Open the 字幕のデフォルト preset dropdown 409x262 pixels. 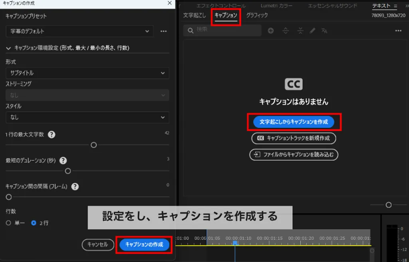pos(79,31)
